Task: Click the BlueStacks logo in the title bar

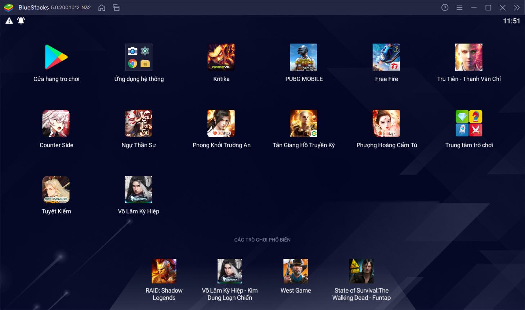Action: [x=9, y=8]
